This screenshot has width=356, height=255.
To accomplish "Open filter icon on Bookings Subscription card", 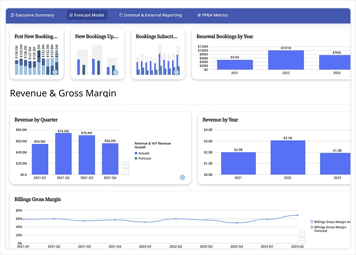I will click(176, 72).
